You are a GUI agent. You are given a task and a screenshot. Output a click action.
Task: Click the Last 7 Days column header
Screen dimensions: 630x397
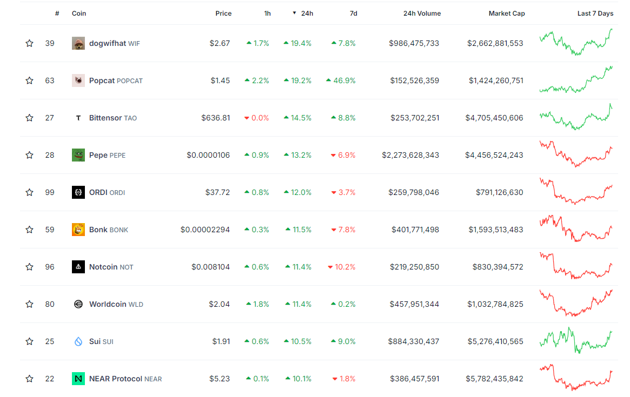(595, 14)
